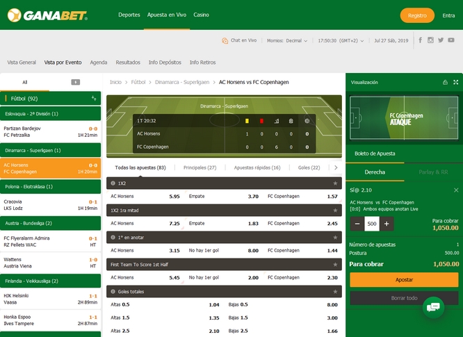
Task: Collapse Eslovaquia - 2ª División league
Action: pyautogui.click(x=51, y=114)
